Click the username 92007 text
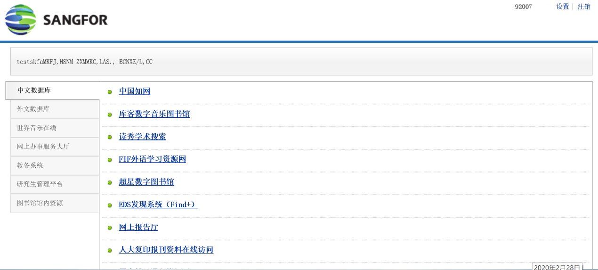The width and height of the screenshot is (598, 270). (x=523, y=7)
